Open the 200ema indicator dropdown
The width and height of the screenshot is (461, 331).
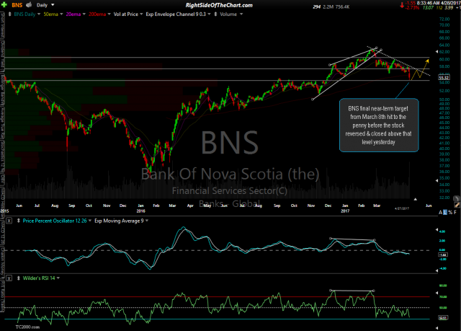[x=109, y=14]
